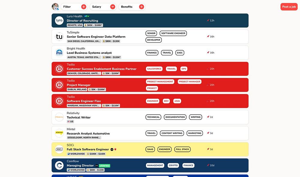Click pin icon on Twilio Project Manager row
The image size is (300, 177).
pyautogui.click(x=208, y=85)
